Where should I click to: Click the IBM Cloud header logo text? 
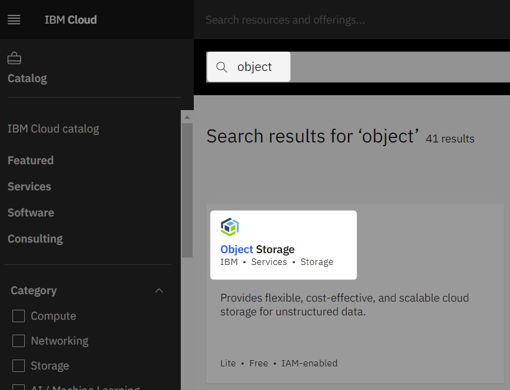pyautogui.click(x=71, y=20)
